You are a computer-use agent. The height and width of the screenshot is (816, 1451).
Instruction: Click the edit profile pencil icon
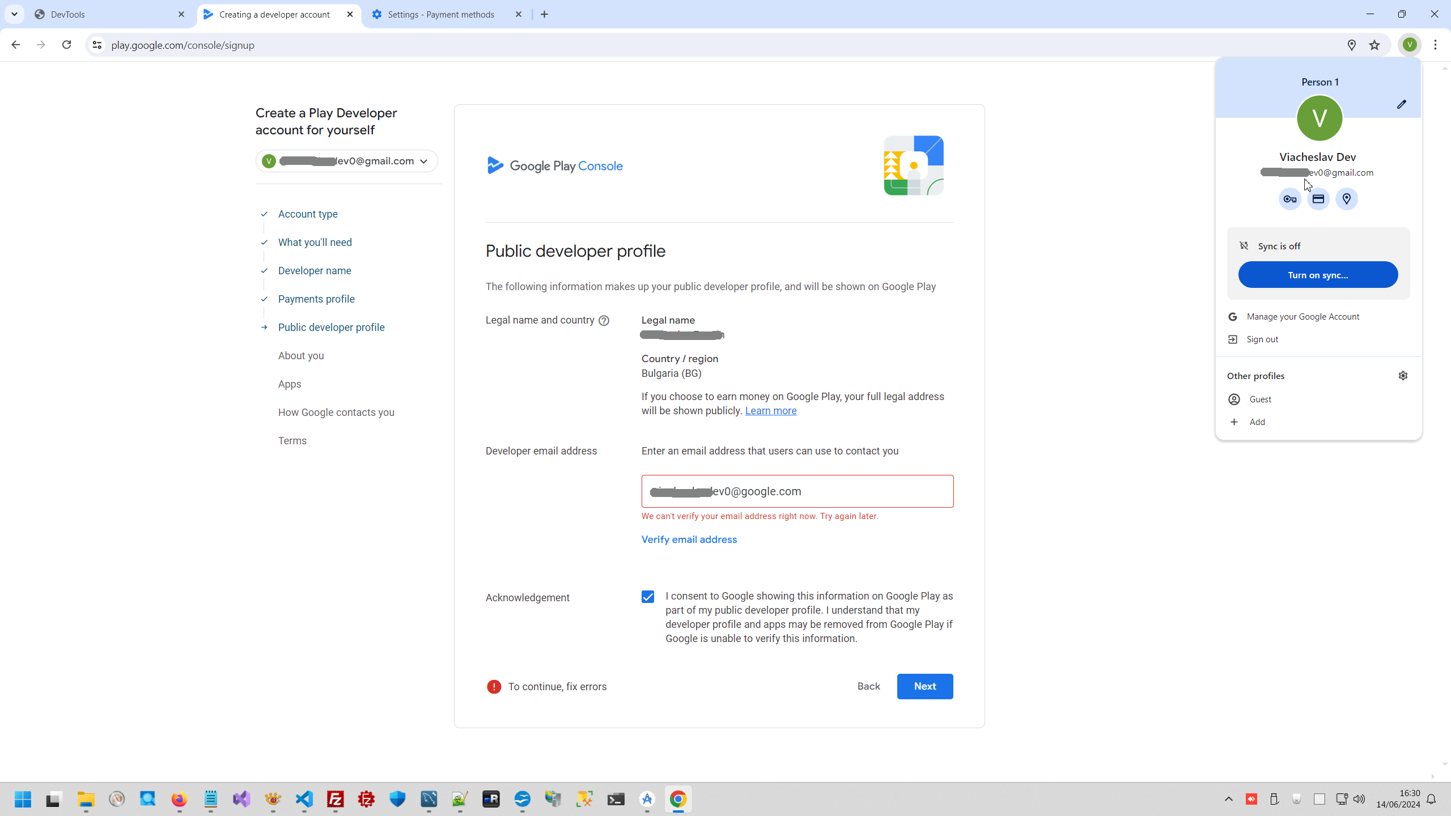click(x=1401, y=104)
